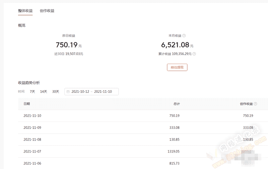Switch to 整体收益 tab
Viewport: 268px width, 169px height.
click(25, 11)
